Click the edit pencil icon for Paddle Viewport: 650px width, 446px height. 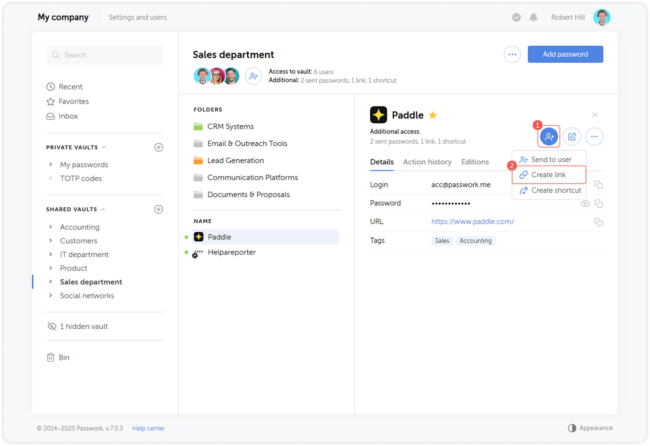click(x=572, y=136)
